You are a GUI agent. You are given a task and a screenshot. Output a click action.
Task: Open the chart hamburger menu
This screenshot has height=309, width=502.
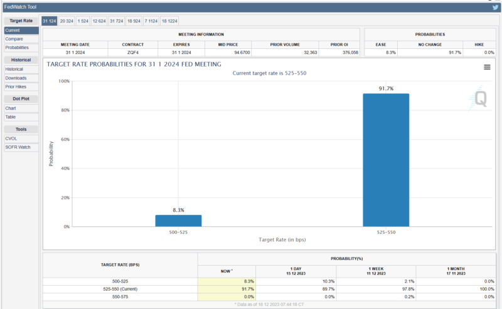487,67
